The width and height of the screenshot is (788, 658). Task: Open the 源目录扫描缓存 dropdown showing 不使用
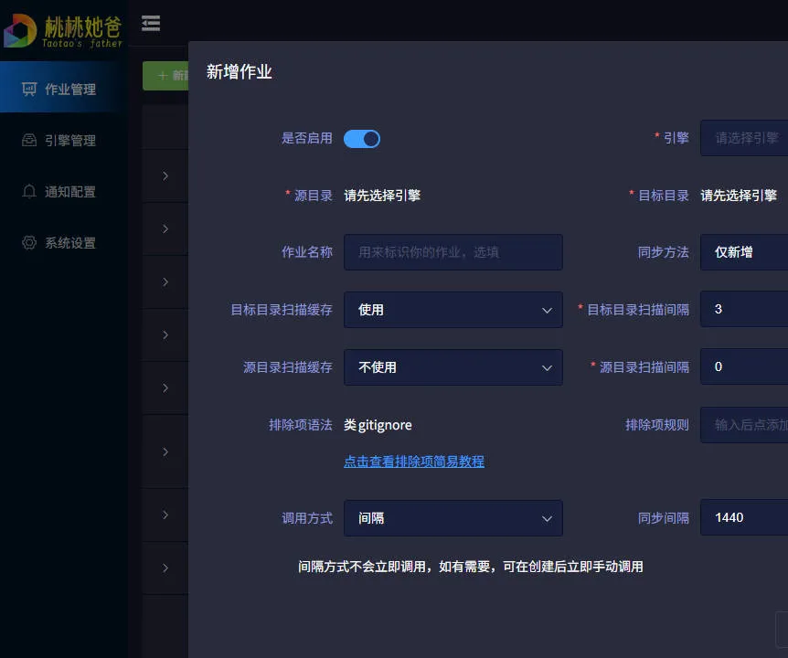click(453, 367)
